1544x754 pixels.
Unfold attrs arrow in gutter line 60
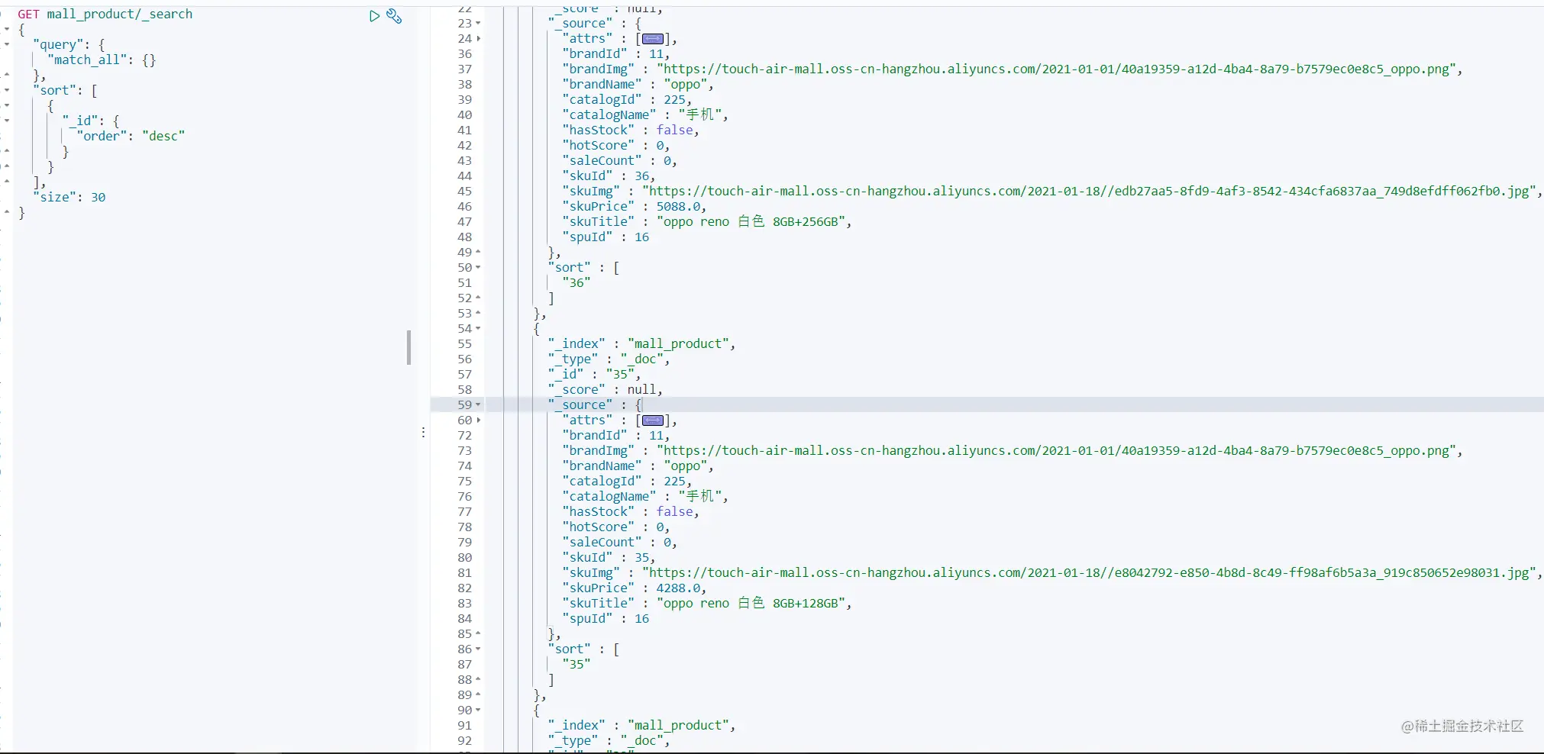(x=478, y=420)
